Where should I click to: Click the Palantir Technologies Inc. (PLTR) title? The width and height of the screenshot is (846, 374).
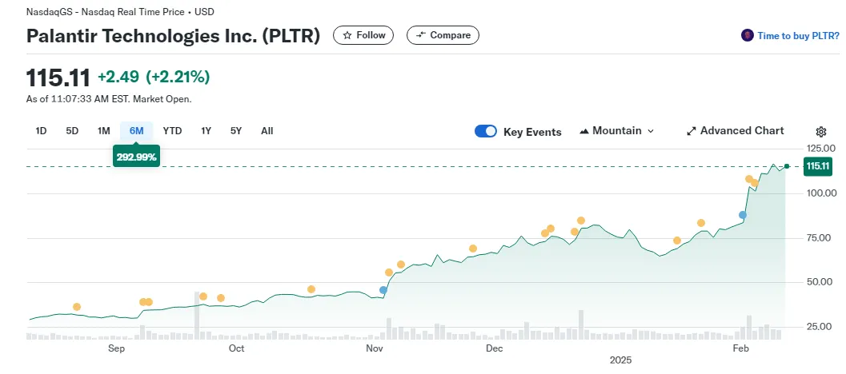click(173, 36)
